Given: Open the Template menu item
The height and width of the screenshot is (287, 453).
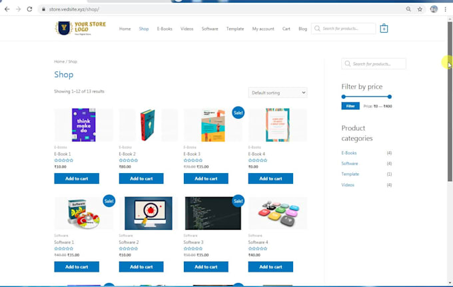Looking at the screenshot, I should pos(235,29).
